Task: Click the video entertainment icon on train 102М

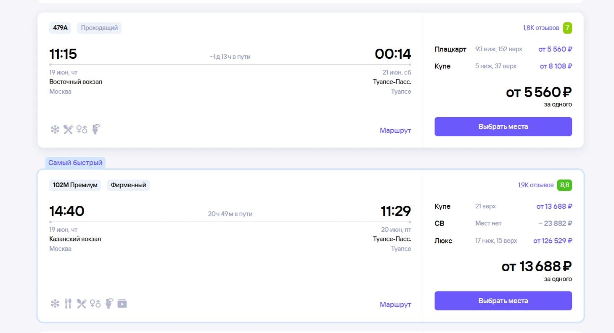Action: point(122,304)
